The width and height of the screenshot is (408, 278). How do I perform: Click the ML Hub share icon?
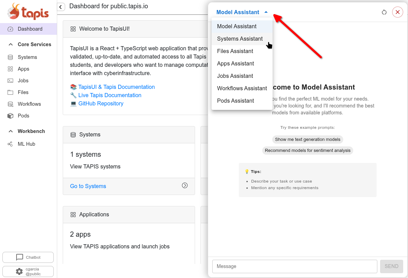10,144
